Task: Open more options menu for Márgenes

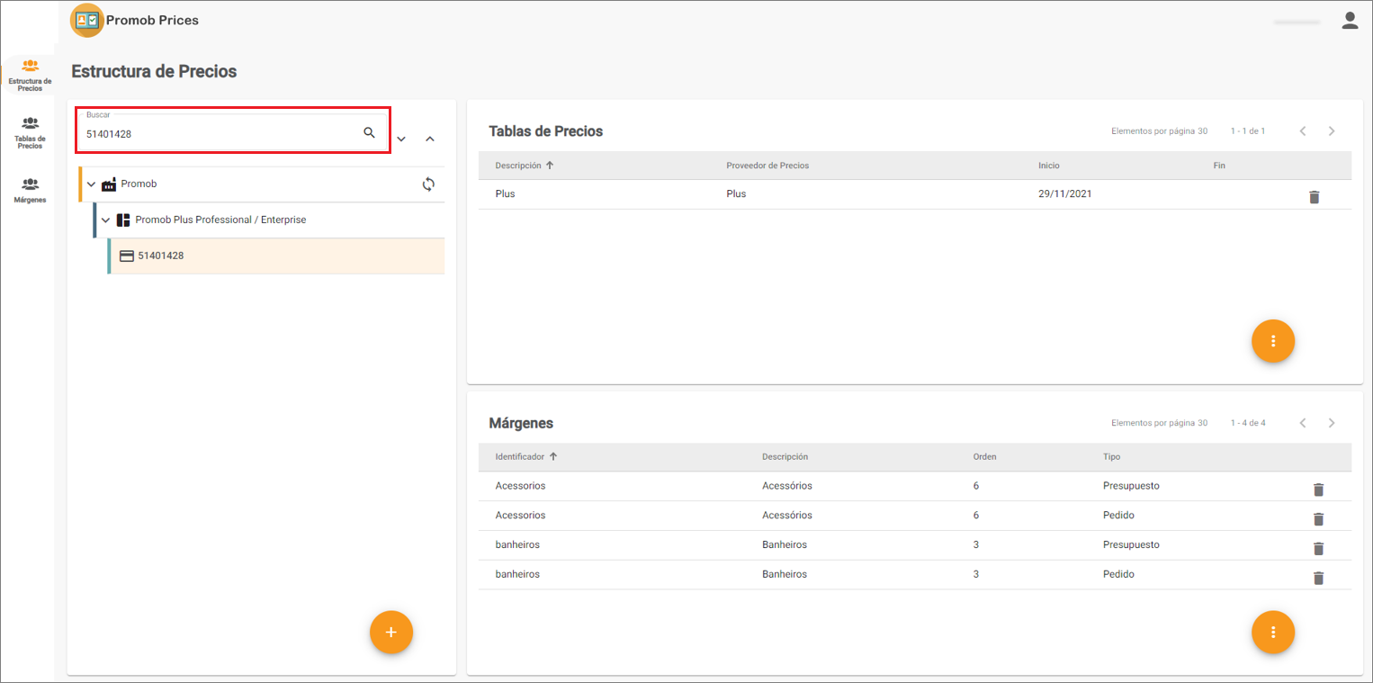Action: 1273,633
